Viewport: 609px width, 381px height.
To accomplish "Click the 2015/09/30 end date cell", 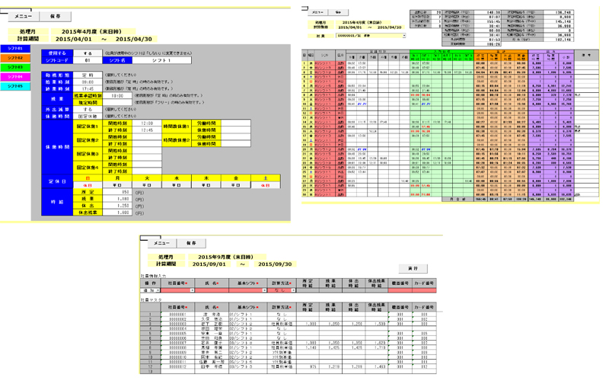I will tap(275, 264).
